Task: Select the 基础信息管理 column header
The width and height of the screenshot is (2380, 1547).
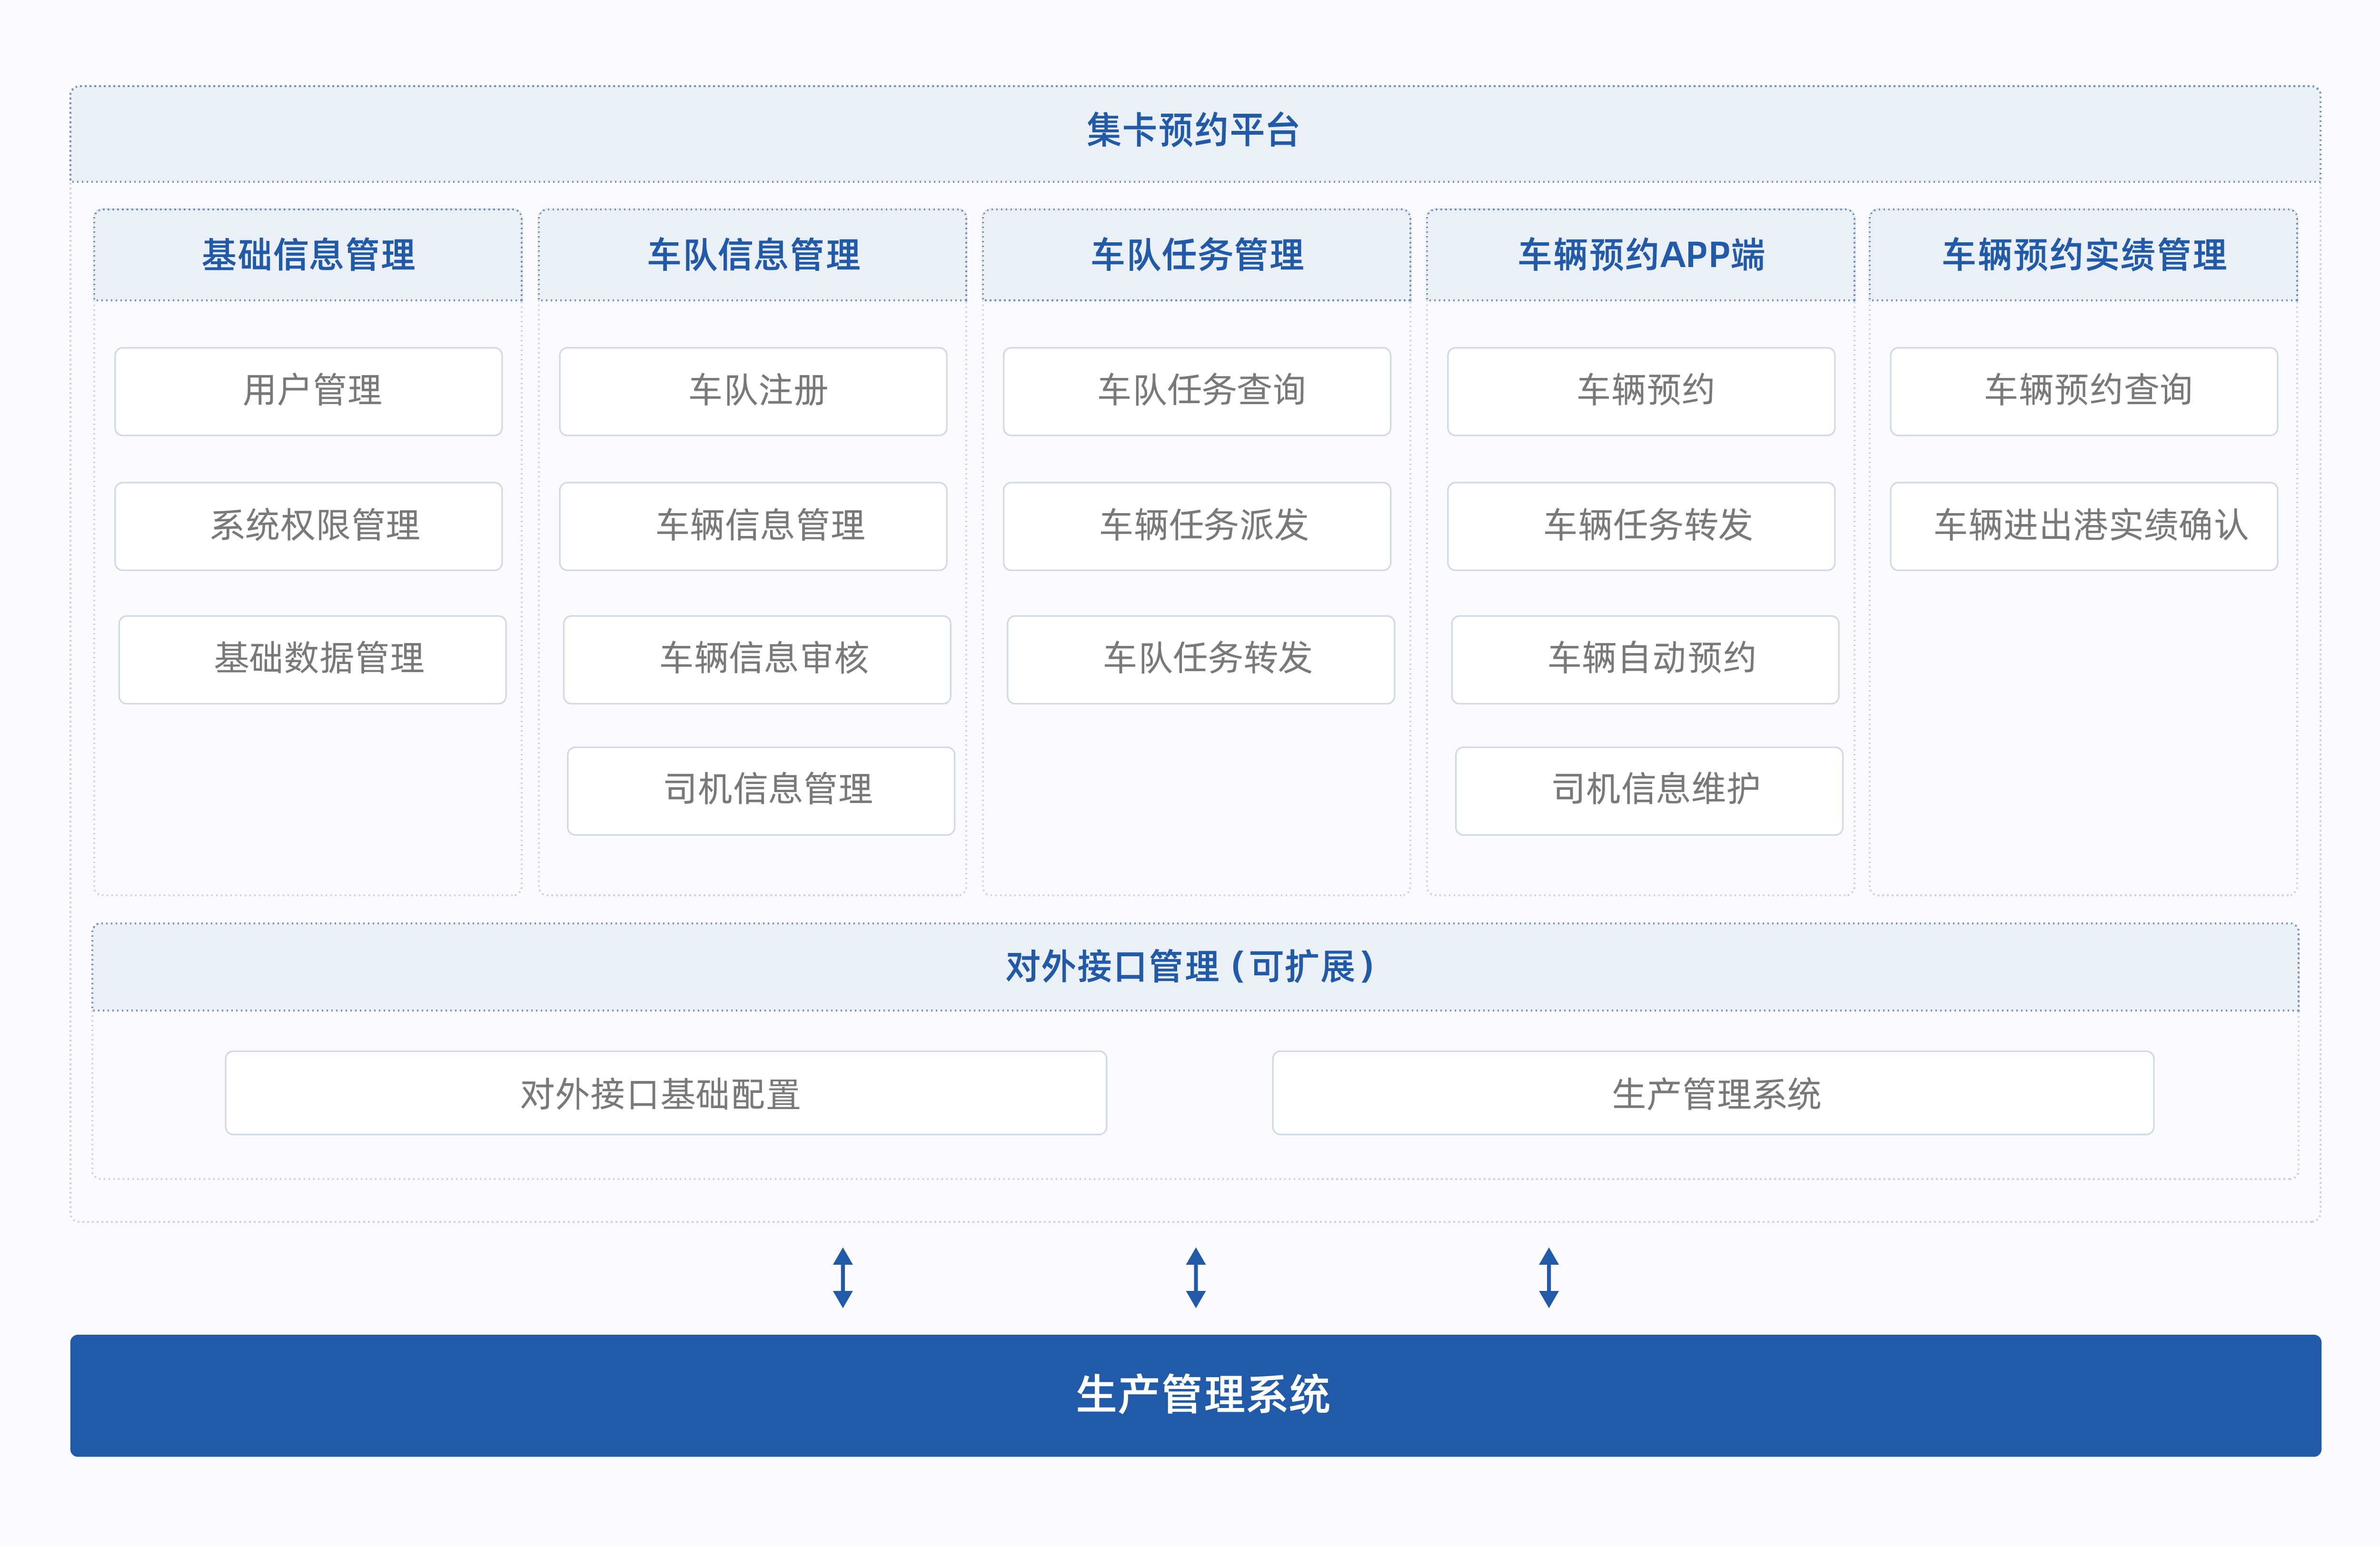Action: [x=308, y=255]
